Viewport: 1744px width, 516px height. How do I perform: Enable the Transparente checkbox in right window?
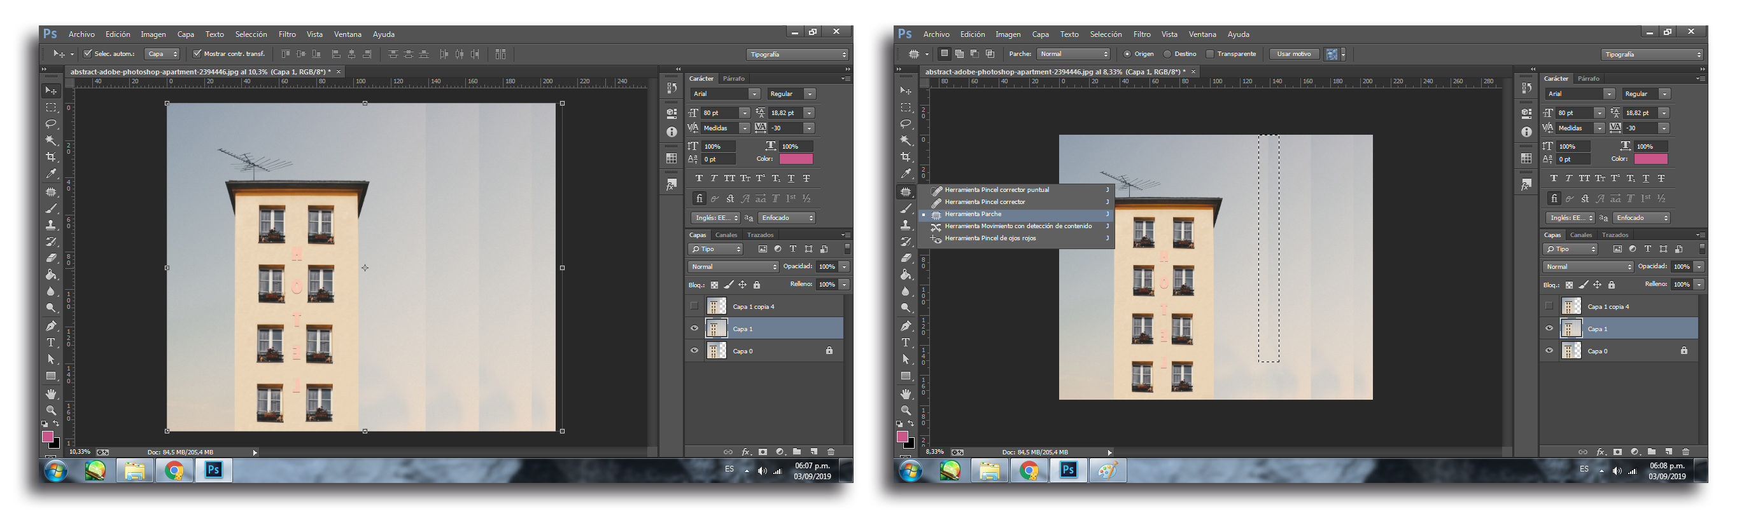pyautogui.click(x=1210, y=54)
